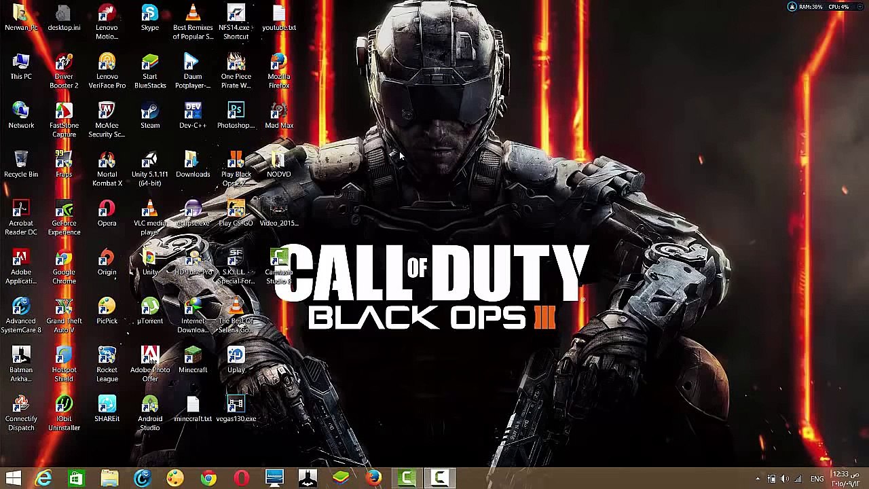Select the IObit Uninstaller shortcut
Viewport: 869px width, 489px height.
click(64, 414)
